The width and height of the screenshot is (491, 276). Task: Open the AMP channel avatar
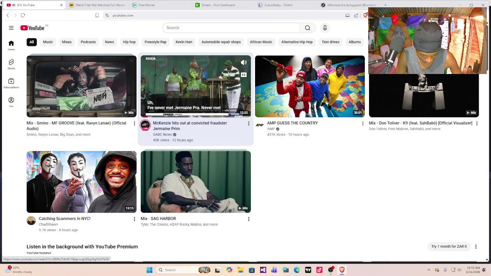click(x=260, y=125)
